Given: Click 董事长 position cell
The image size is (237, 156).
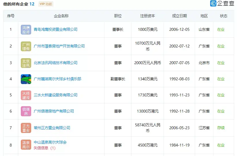Looking at the screenshot, I should [x=118, y=29].
